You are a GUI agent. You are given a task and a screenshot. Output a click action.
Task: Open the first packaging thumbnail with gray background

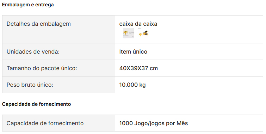coord(128,33)
